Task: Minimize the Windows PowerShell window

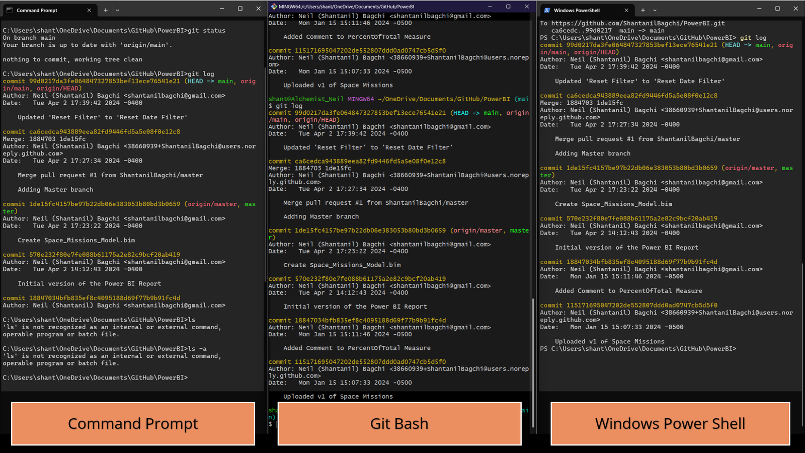Action: pos(759,9)
